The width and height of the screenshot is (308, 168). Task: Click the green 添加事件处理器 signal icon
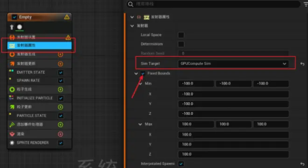(12, 125)
